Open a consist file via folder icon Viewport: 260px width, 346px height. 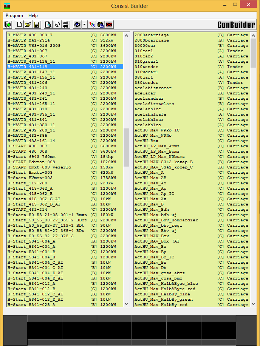[28, 25]
